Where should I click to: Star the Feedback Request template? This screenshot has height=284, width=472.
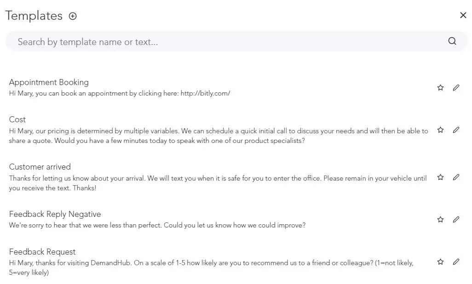click(x=440, y=262)
